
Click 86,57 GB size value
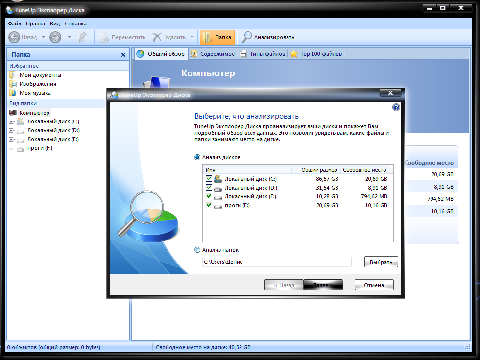click(x=327, y=179)
